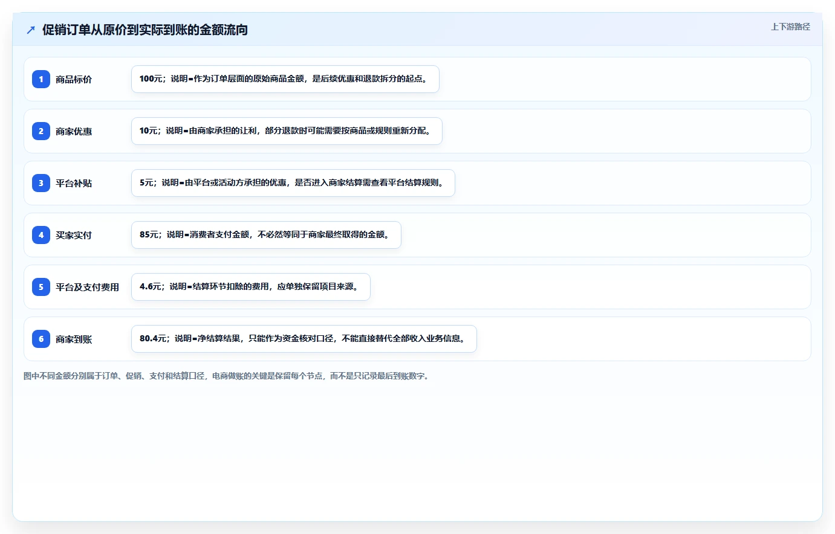Click step number badge 3
The width and height of the screenshot is (835, 534).
pos(41,183)
